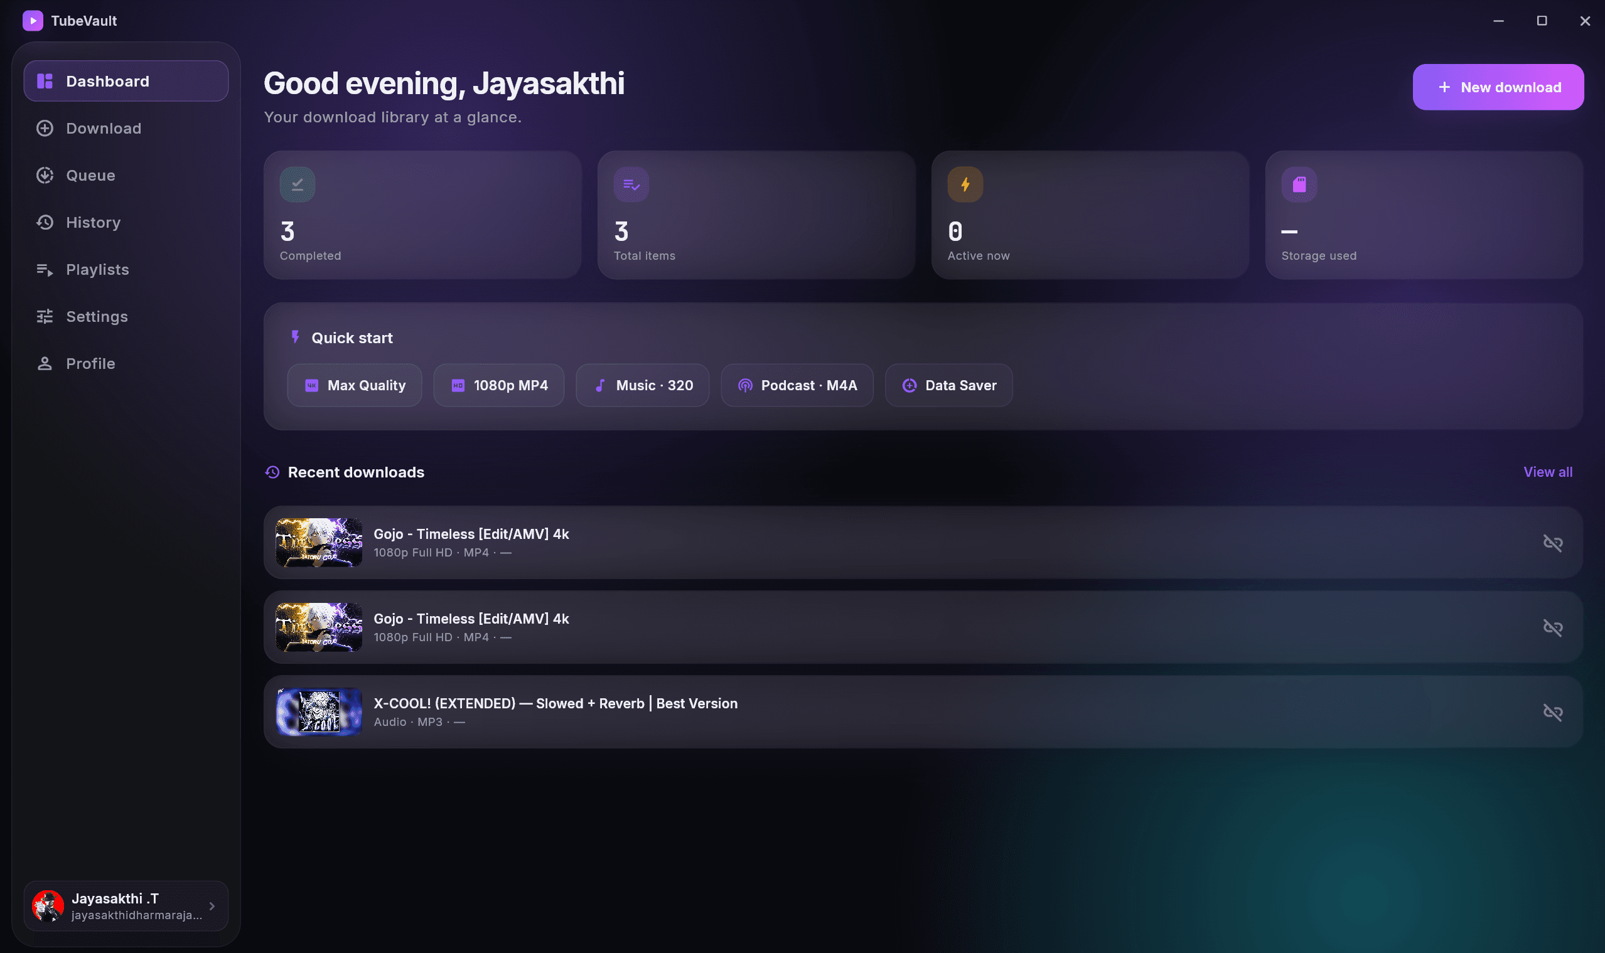
Task: Select the X-COOL! (EXTENDED) title text
Action: pyautogui.click(x=556, y=703)
